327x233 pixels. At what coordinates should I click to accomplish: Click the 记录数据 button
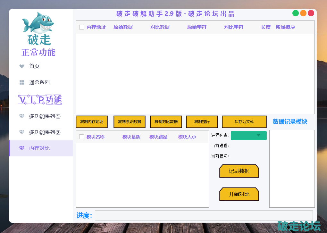(239, 171)
